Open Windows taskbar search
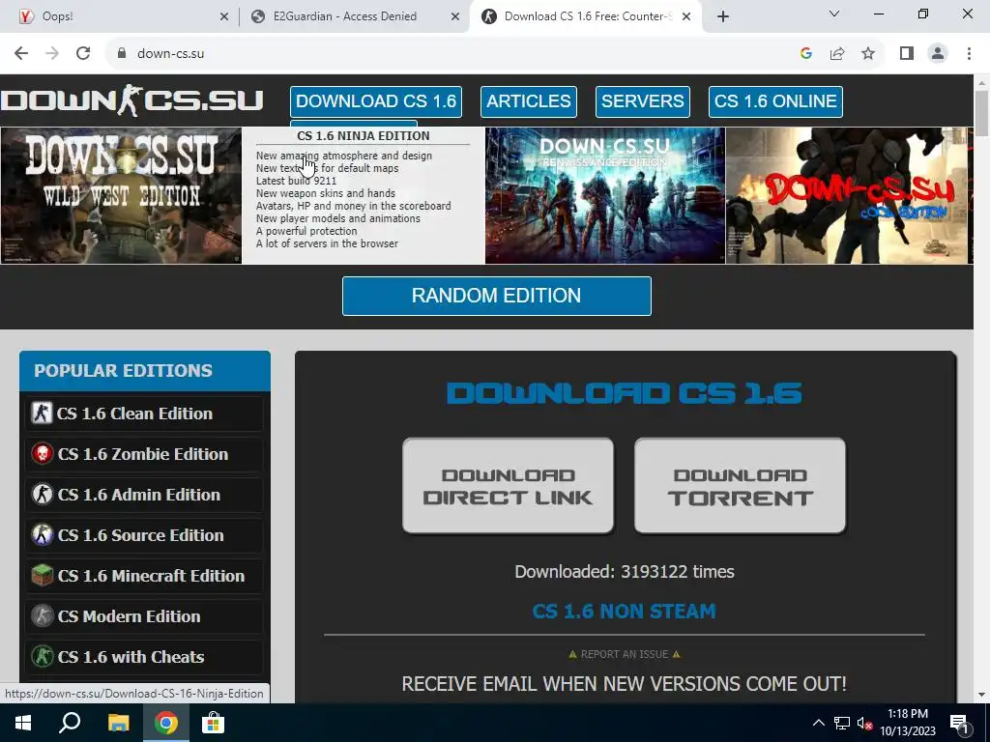 70,723
